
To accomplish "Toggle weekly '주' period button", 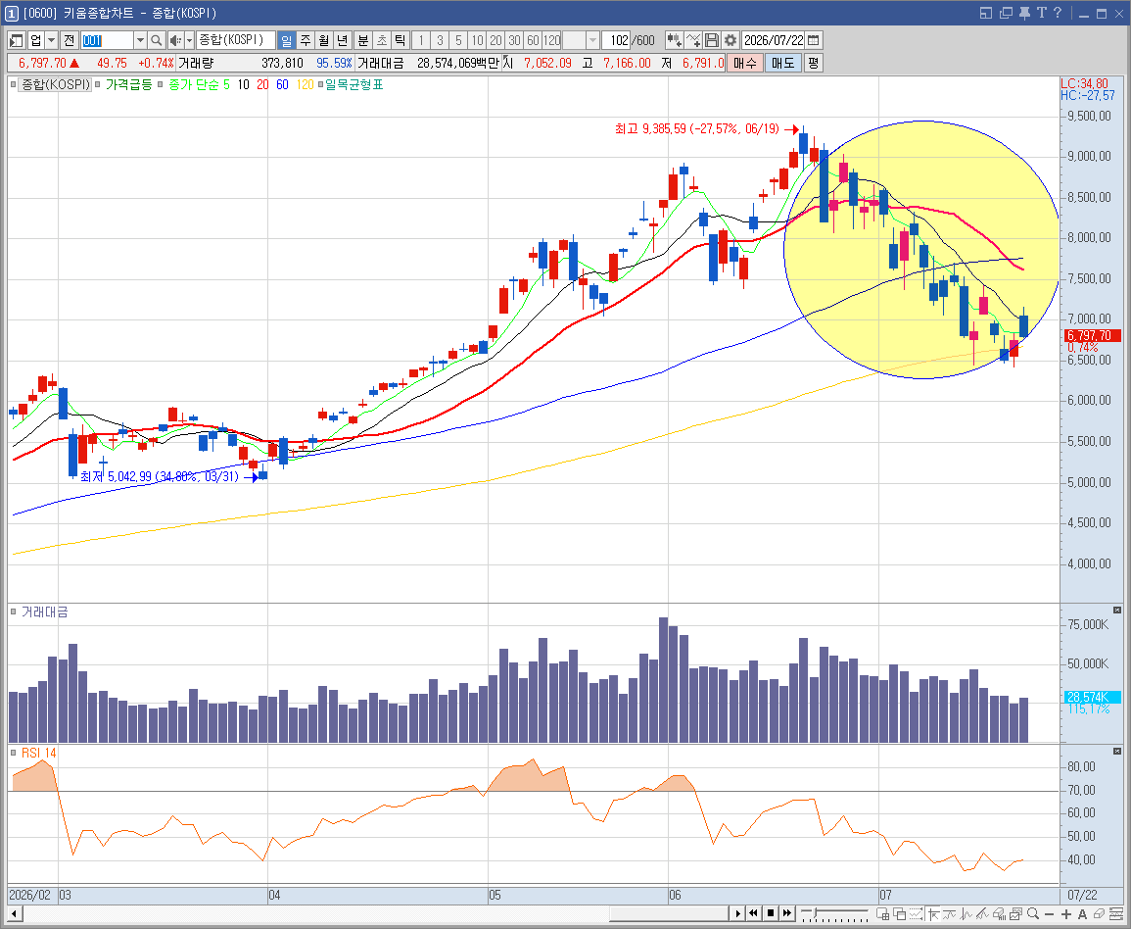I will pyautogui.click(x=306, y=40).
